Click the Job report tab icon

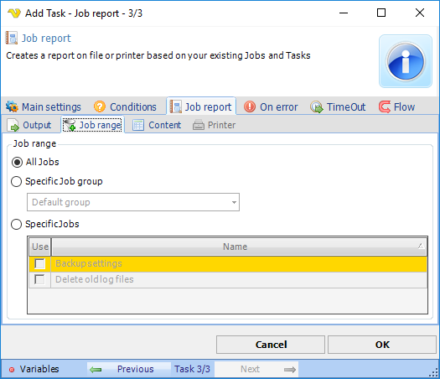[176, 107]
